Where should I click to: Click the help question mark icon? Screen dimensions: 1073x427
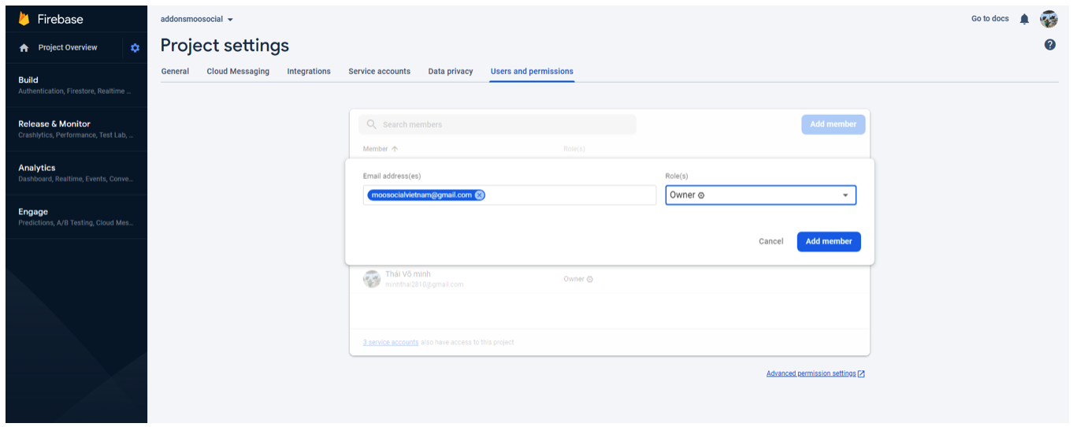(1049, 45)
